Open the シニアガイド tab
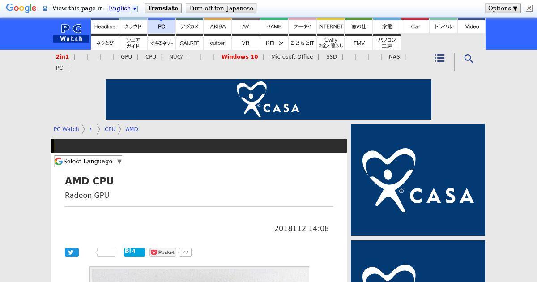 click(133, 43)
